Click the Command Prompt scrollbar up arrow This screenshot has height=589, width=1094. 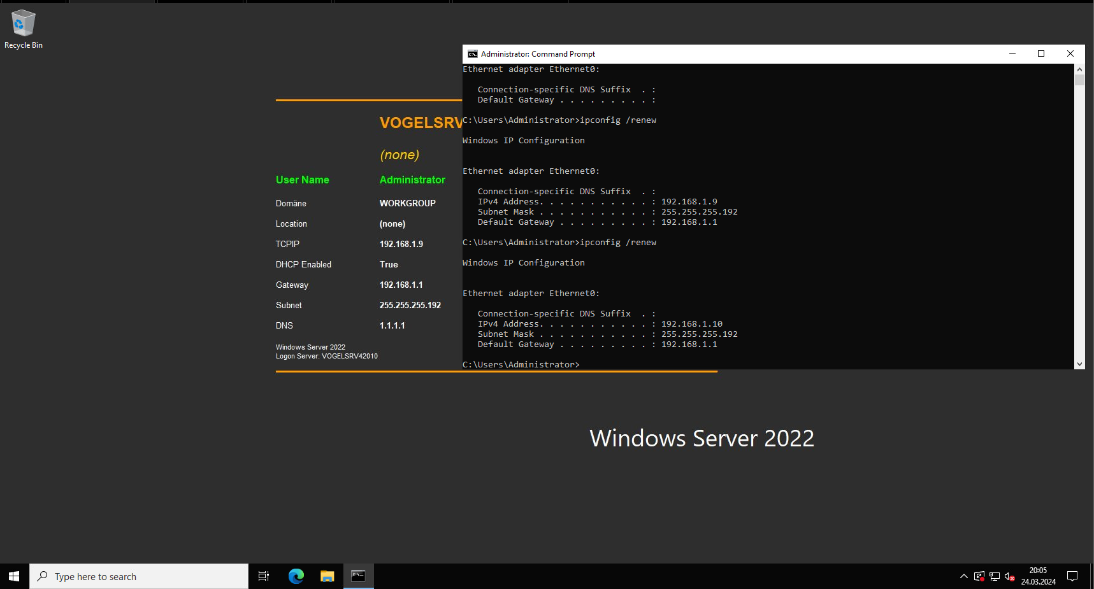1079,69
